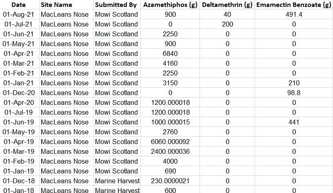Select the Emamectin value 441
This screenshot has height=193, width=333.
coord(293,122)
